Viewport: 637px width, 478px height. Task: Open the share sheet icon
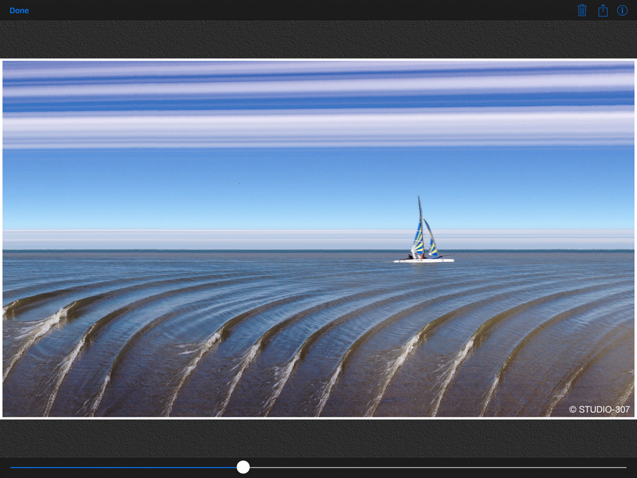pyautogui.click(x=603, y=10)
